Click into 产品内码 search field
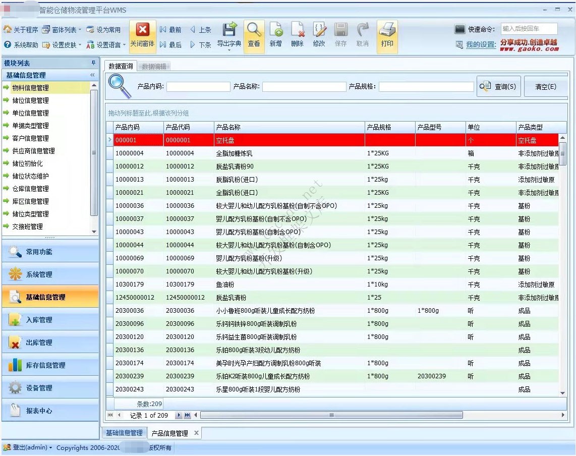Image resolution: width=576 pixels, height=456 pixels. tap(198, 87)
